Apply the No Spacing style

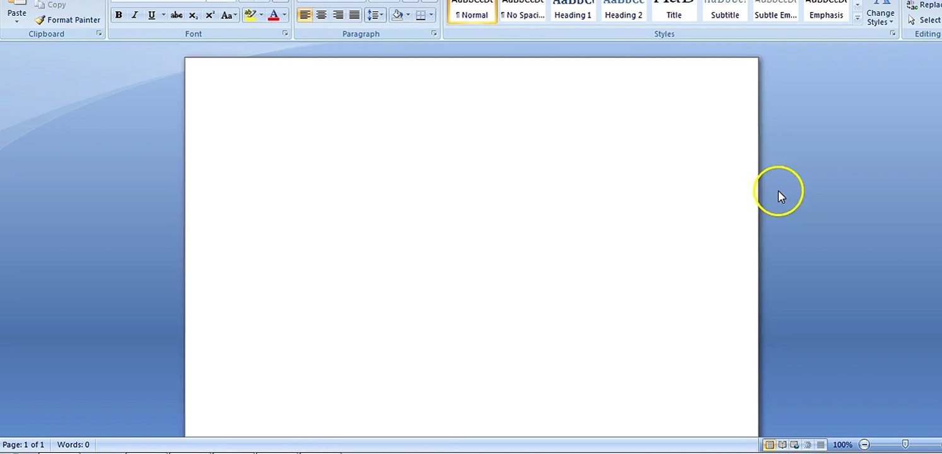coord(523,11)
